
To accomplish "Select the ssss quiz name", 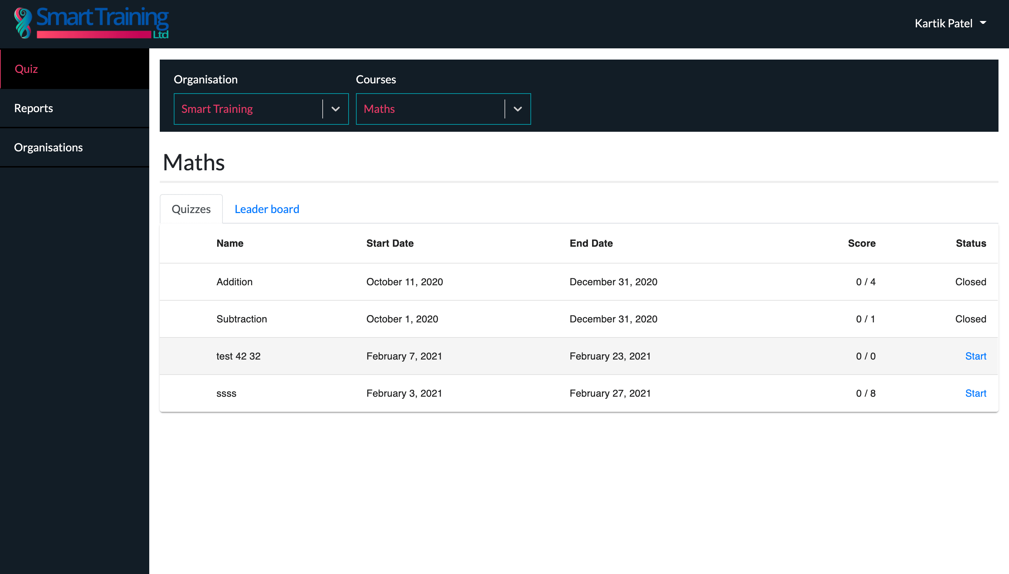I will [226, 393].
